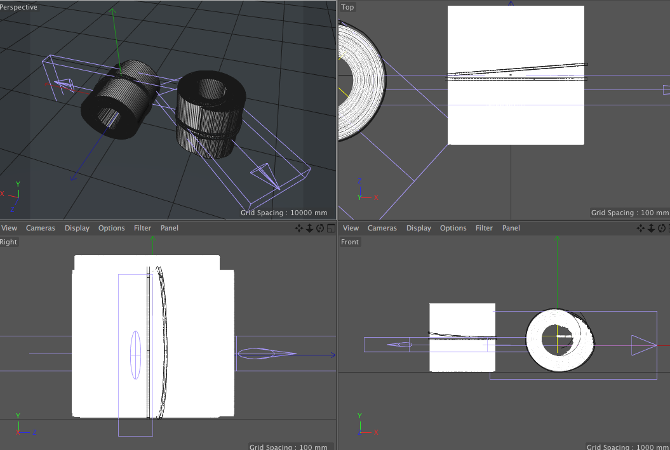Open the Options menu of the Right viewport
The height and width of the screenshot is (450, 670).
tap(111, 228)
